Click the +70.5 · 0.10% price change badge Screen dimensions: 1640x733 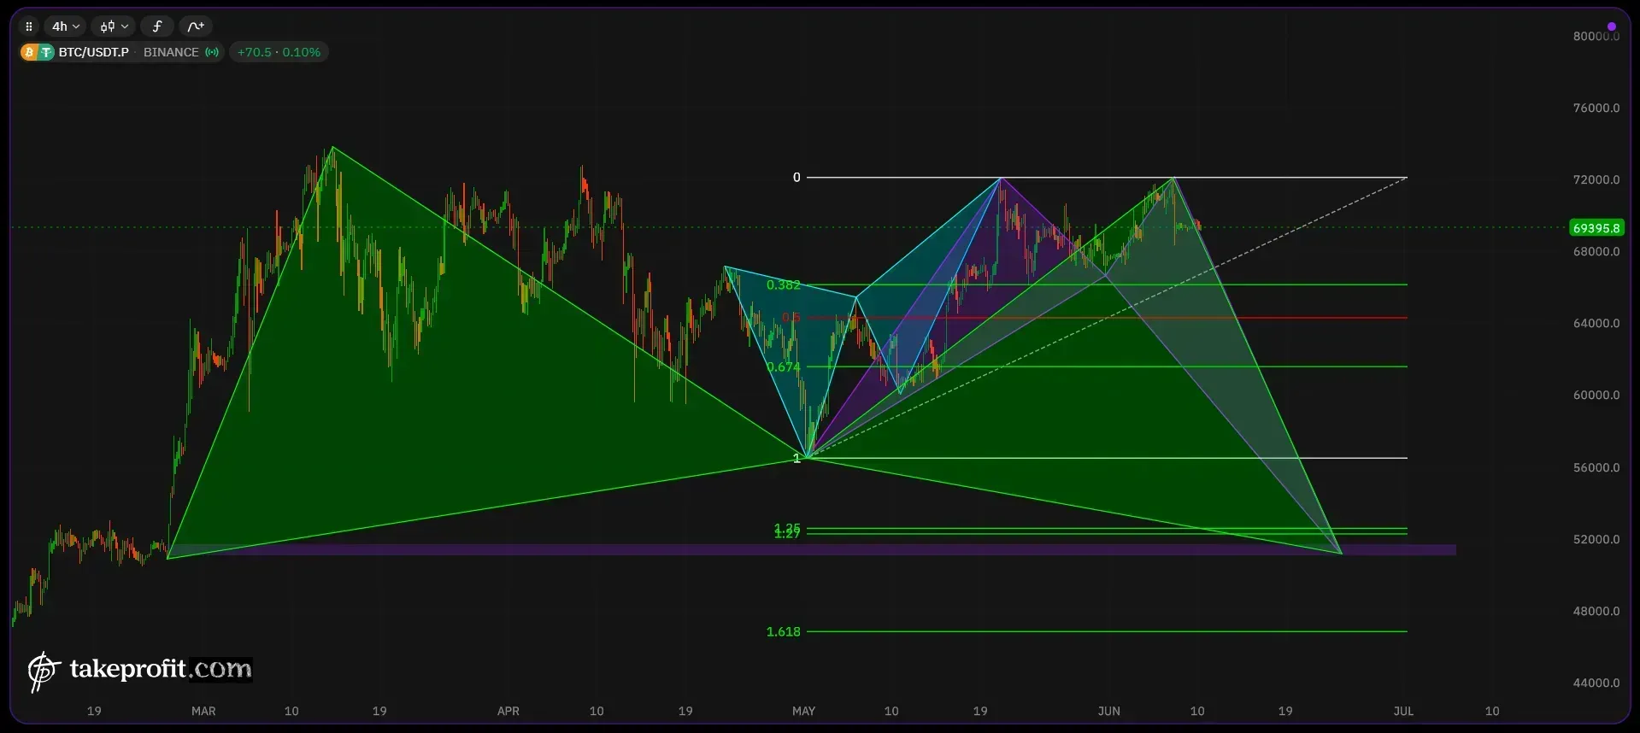tap(279, 52)
